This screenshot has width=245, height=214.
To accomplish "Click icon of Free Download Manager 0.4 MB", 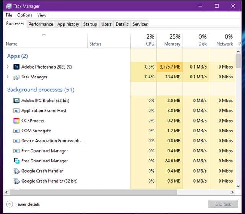I will point(16,151).
